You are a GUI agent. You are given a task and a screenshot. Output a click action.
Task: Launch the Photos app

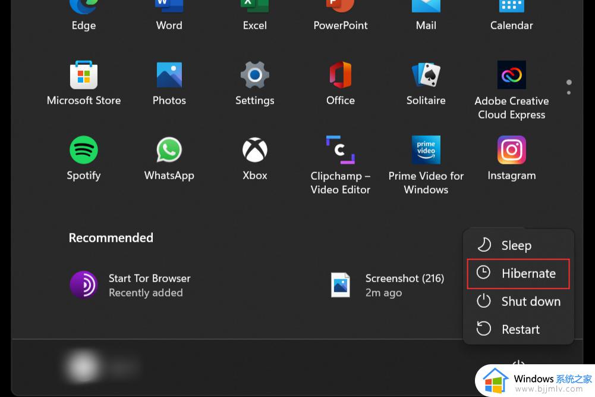pyautogui.click(x=169, y=83)
